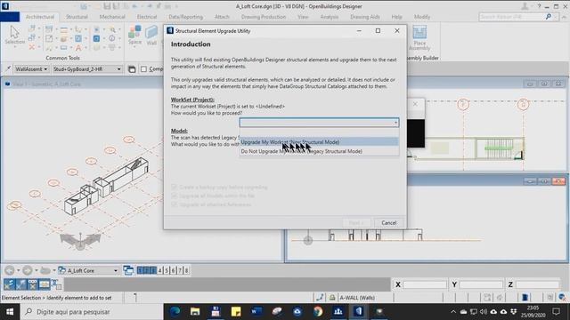The image size is (570, 320).
Task: Click the Y coordinate input field
Action: click(x=481, y=284)
